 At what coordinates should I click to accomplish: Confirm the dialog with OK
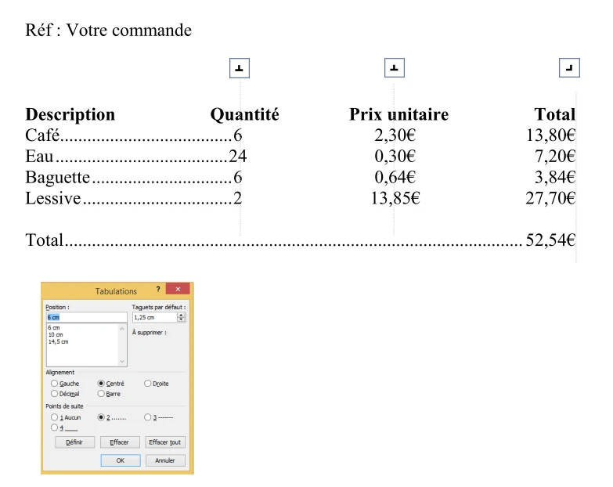tap(120, 460)
